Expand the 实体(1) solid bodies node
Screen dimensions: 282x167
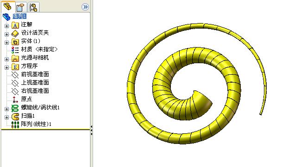tap(6, 42)
